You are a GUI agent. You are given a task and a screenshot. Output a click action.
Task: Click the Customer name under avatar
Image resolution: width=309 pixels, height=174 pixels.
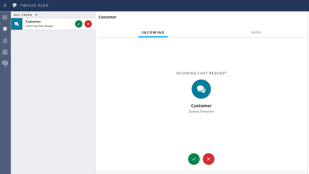click(201, 106)
